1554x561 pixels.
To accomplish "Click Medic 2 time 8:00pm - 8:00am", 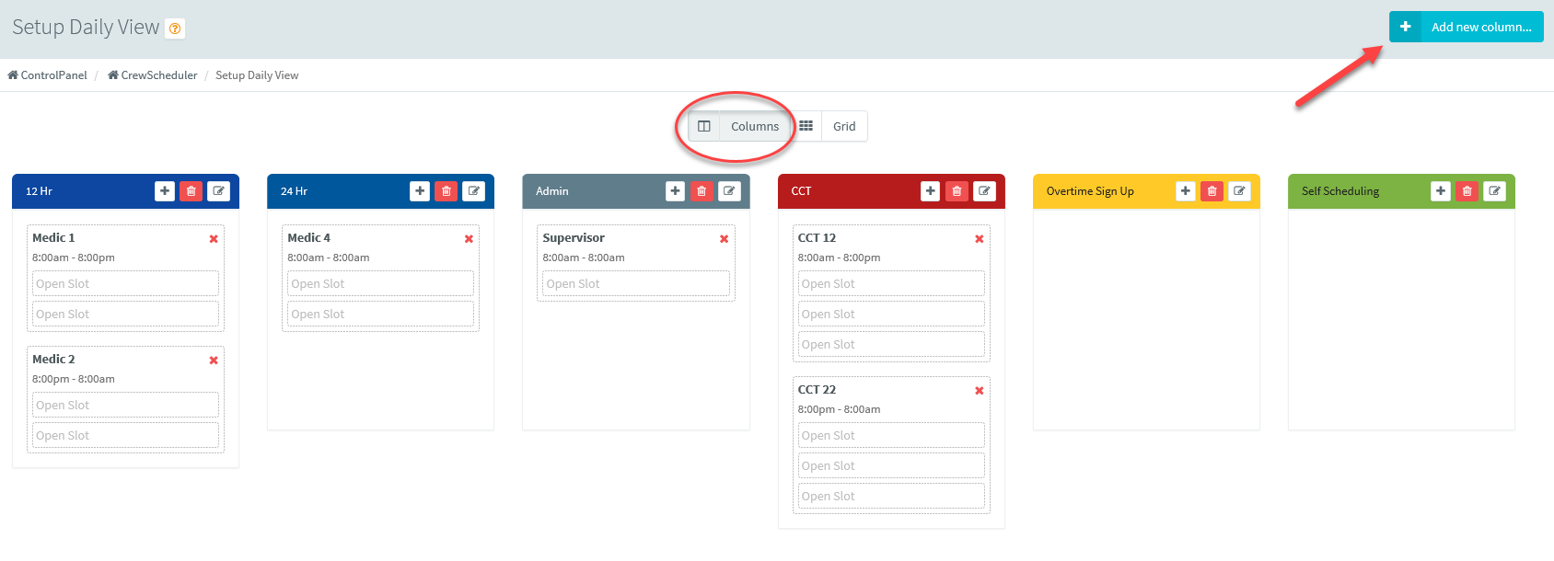I will [74, 379].
